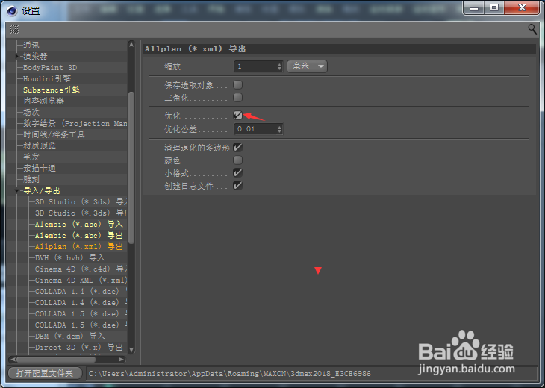Enable the 保存选取对象 checkbox

tap(237, 85)
